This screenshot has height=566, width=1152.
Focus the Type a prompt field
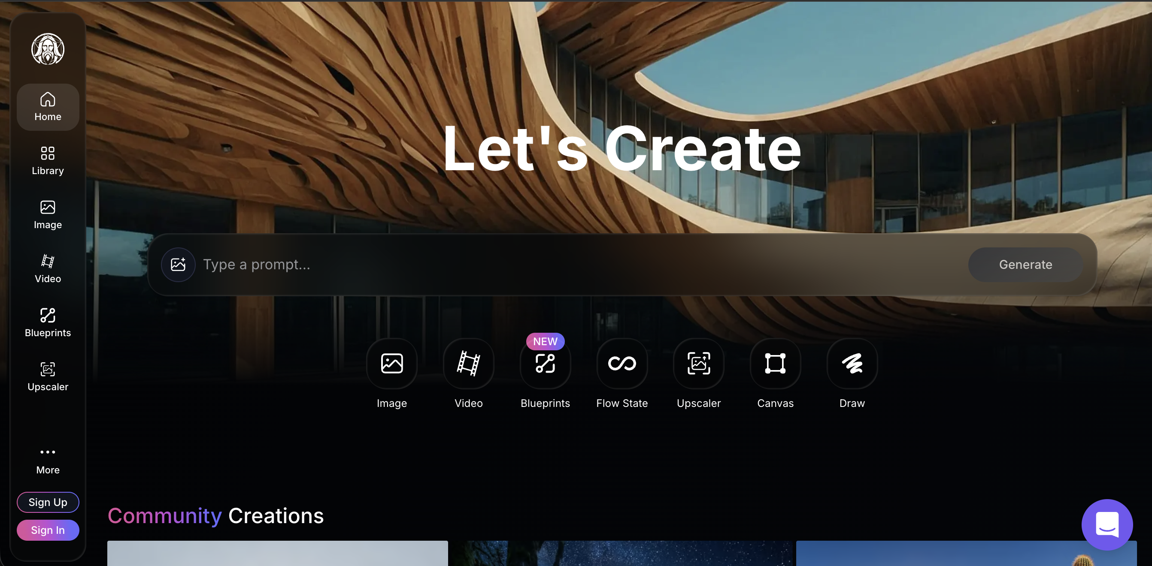tap(582, 265)
